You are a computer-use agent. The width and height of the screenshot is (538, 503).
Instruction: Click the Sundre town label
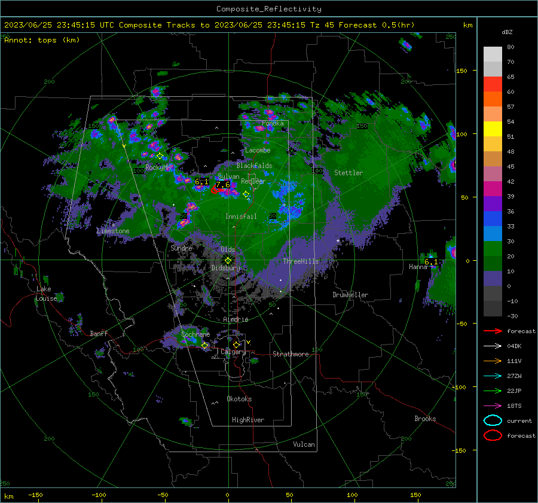tap(181, 248)
